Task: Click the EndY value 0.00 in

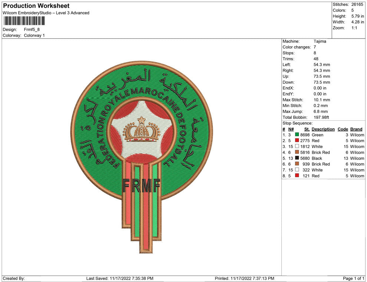Action: coord(320,94)
